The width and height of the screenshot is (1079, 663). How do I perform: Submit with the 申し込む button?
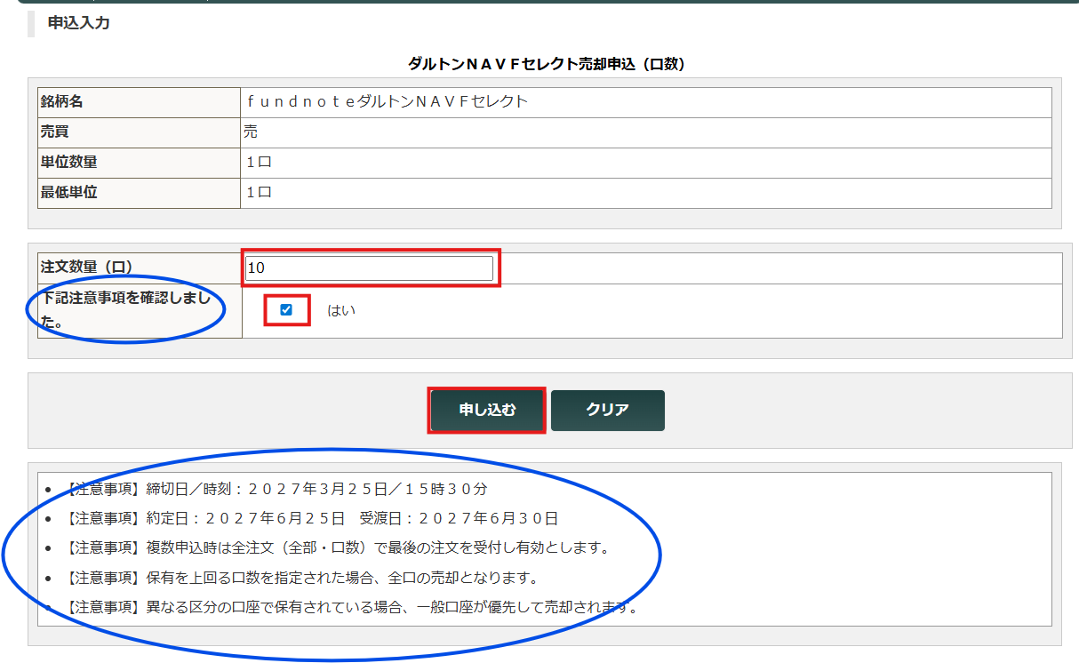487,411
